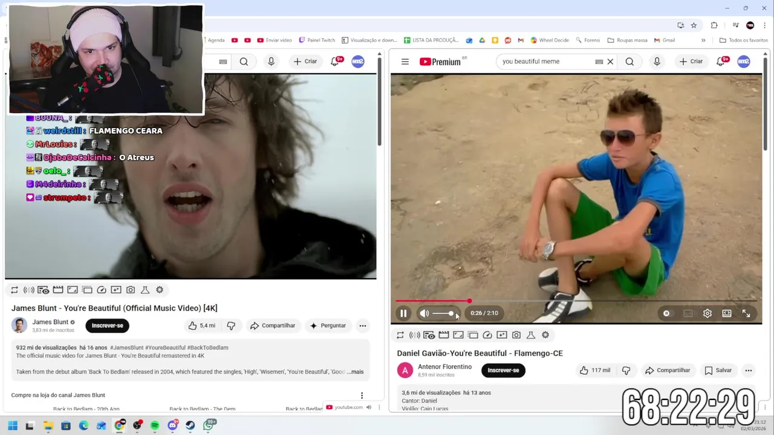This screenshot has height=435, width=774.
Task: Click flask icon under James Blunt video
Action: click(145, 290)
